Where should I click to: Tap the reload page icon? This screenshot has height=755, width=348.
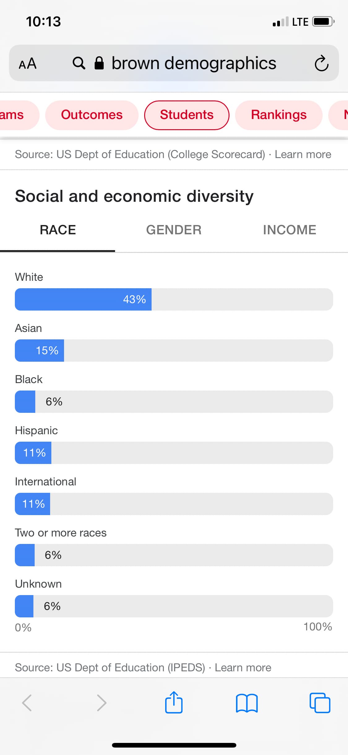[x=321, y=63]
